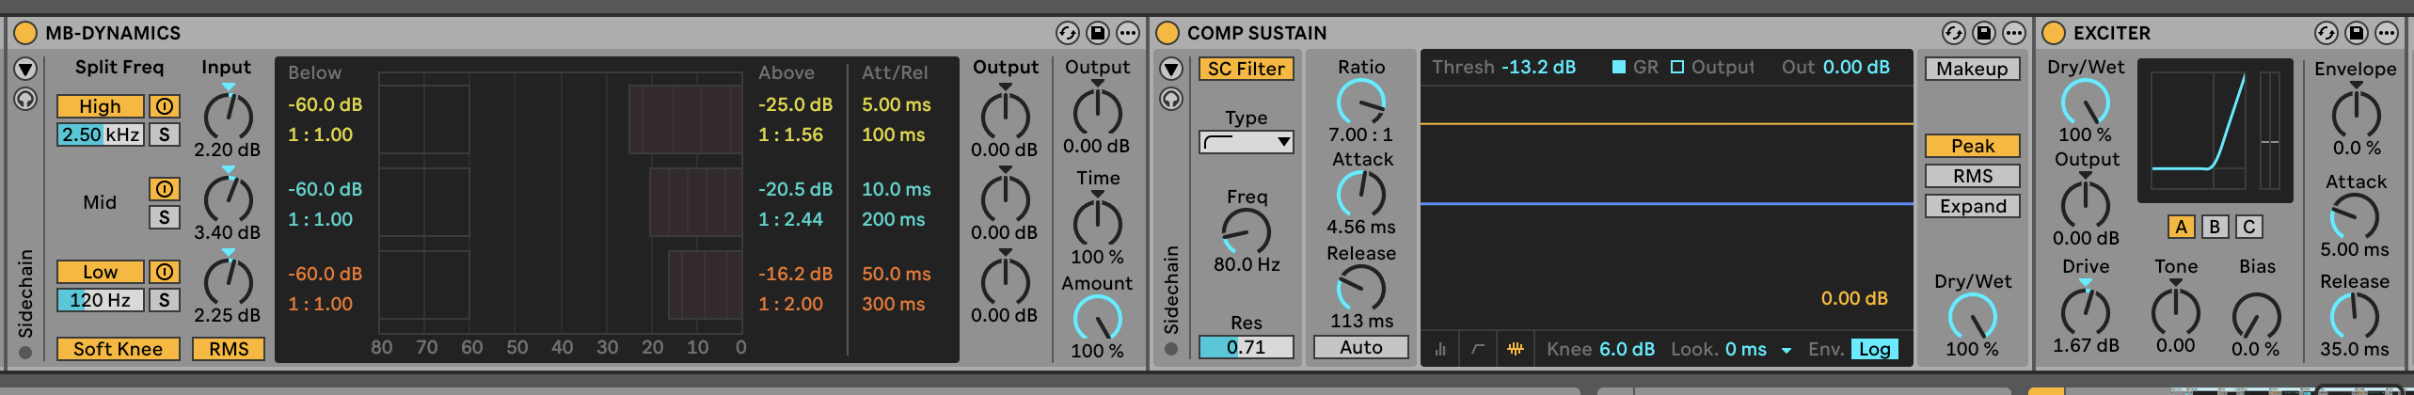The image size is (2414, 395).
Task: Collapse COMP SUSTAIN sidechain section triangle
Action: coord(1171,69)
